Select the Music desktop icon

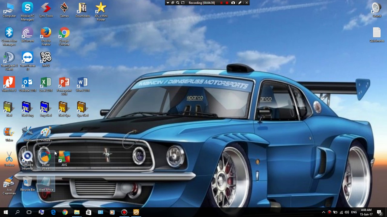point(27,134)
